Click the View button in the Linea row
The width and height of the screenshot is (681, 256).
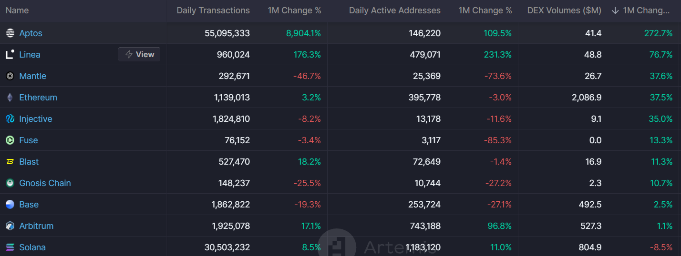point(139,55)
